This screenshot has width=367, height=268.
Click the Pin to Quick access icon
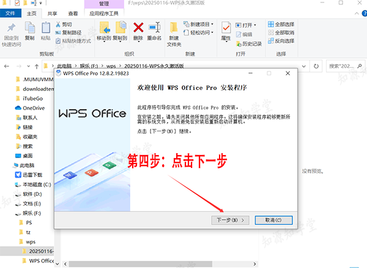[11, 28]
